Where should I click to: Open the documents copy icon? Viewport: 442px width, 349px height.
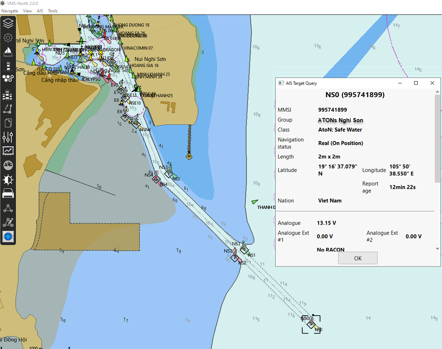pos(8,123)
